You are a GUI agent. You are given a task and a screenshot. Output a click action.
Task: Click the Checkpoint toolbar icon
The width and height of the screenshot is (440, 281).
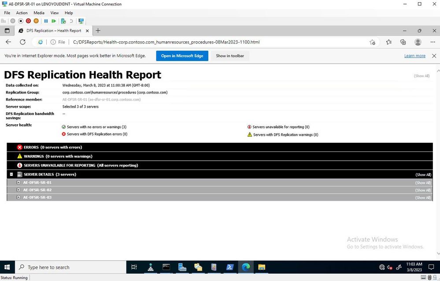[x=63, y=21]
